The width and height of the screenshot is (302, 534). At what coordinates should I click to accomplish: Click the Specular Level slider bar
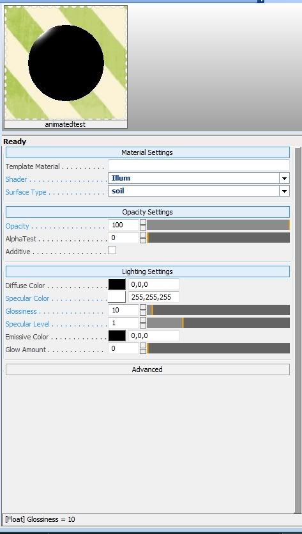click(218, 323)
